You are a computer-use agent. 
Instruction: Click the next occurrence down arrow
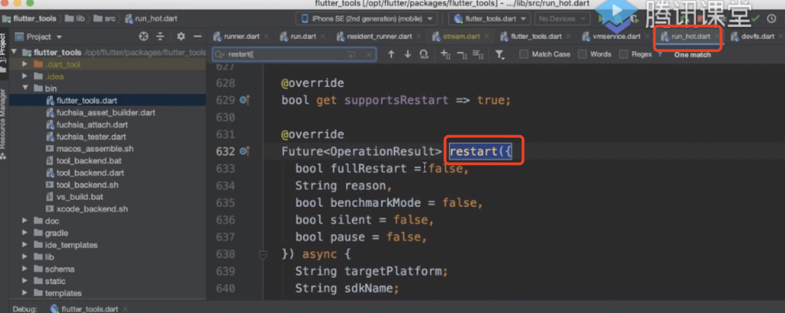tap(407, 54)
